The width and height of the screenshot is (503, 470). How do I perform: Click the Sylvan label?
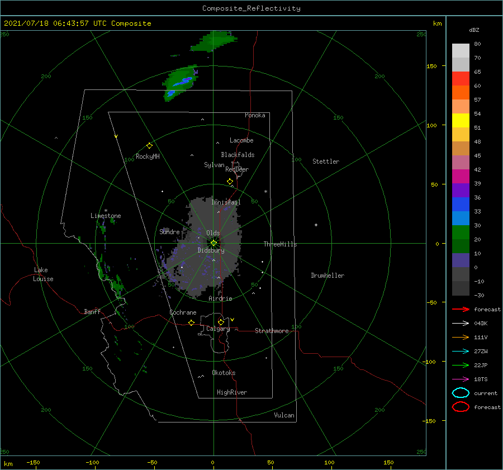pyautogui.click(x=214, y=165)
